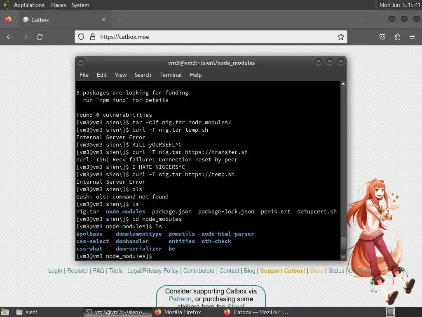Close the Catbox tab
Image resolution: width=422 pixels, height=317 pixels.
point(104,19)
